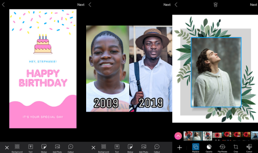This screenshot has width=258, height=153.
Task: Open Text tool under the birthday card
Action: coord(31,148)
